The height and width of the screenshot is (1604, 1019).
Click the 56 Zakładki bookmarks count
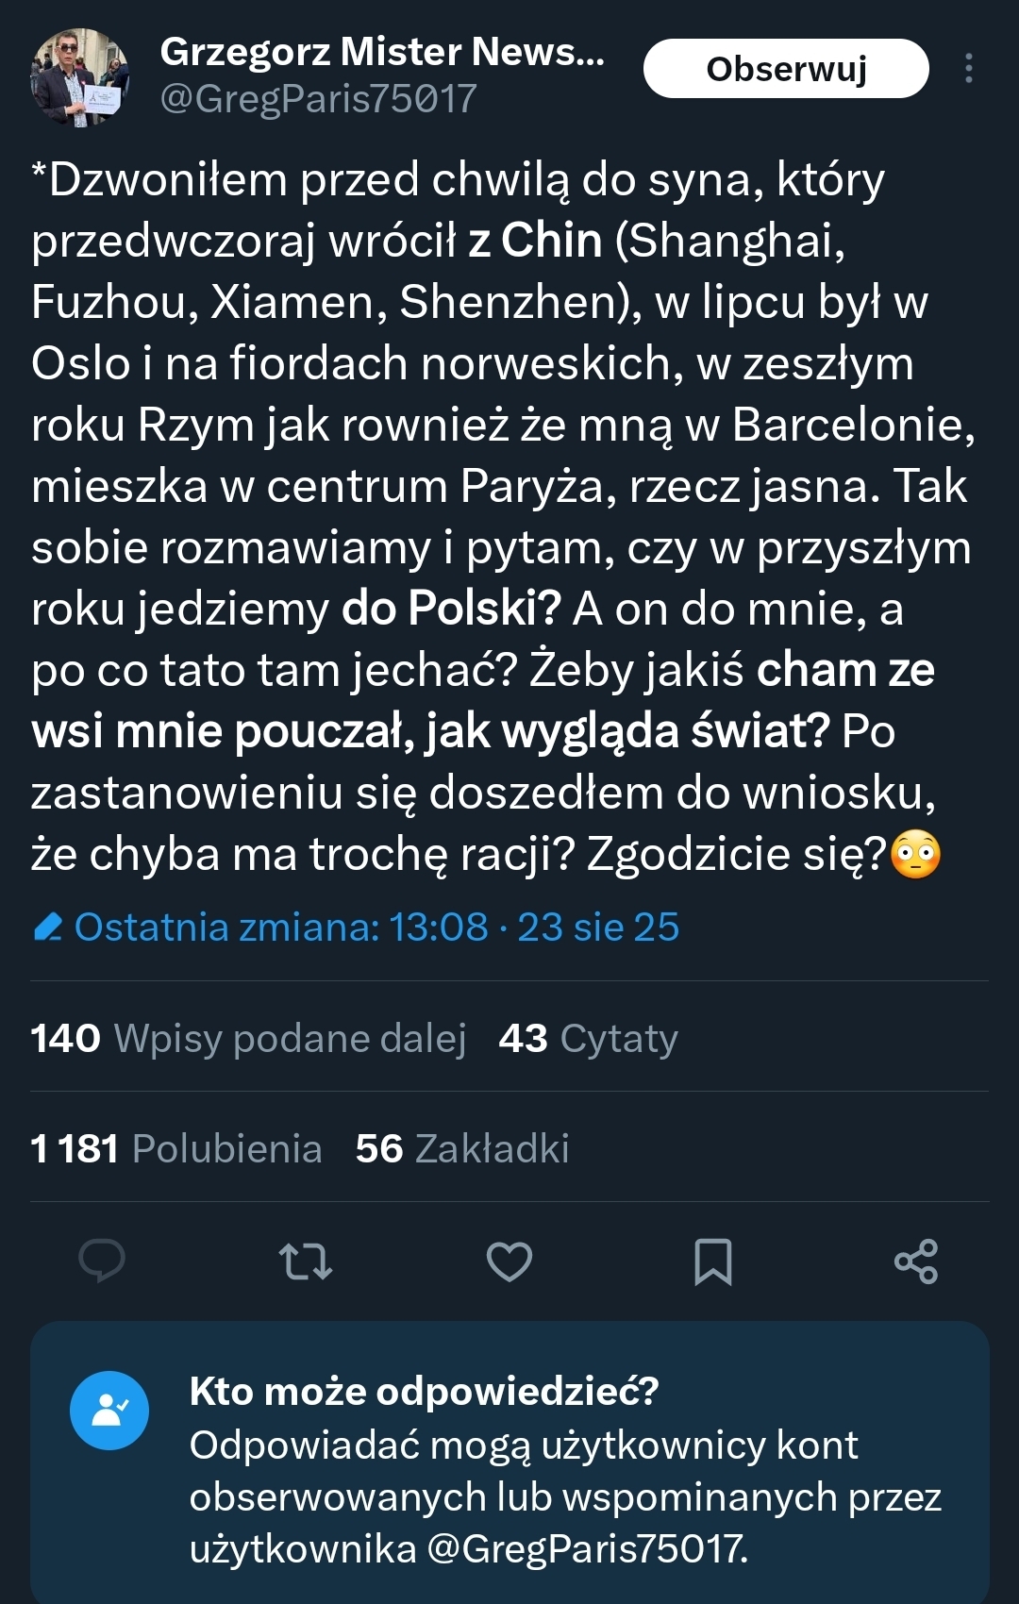[462, 1149]
